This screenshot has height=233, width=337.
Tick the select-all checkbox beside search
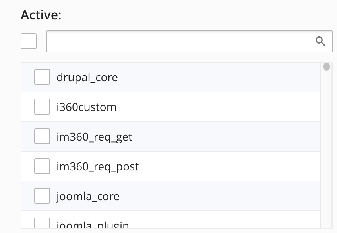tap(29, 41)
